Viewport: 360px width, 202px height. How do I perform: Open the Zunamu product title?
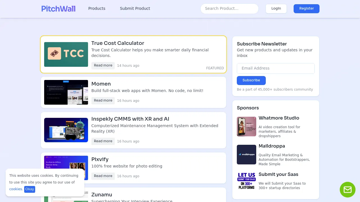coord(102,195)
